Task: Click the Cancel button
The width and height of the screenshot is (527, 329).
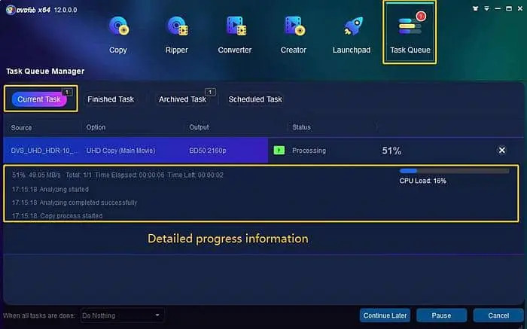Action: [498, 315]
